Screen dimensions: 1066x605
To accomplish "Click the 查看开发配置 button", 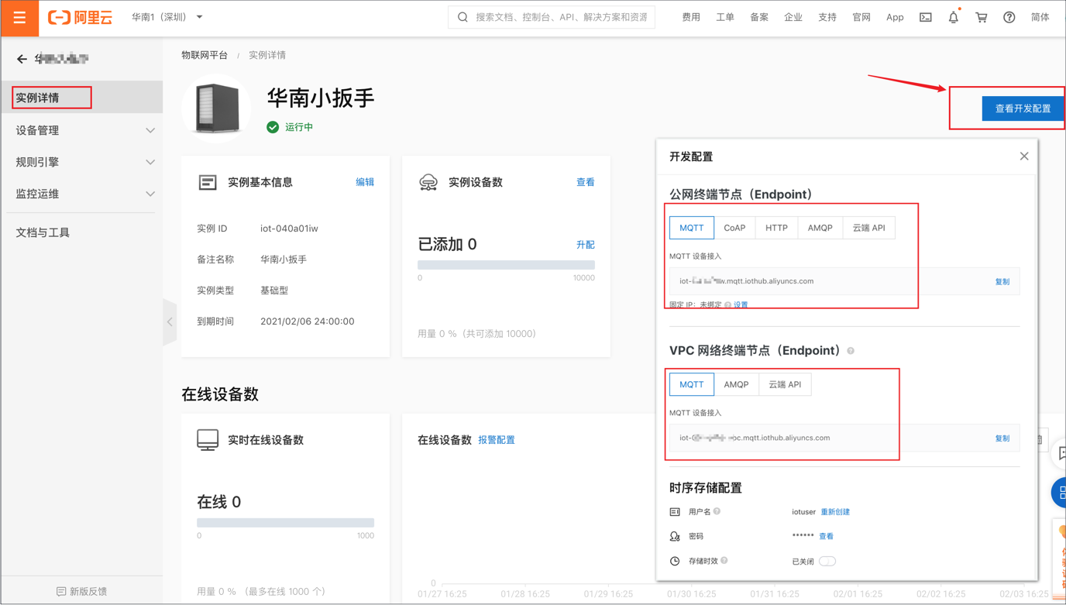I will click(1023, 108).
